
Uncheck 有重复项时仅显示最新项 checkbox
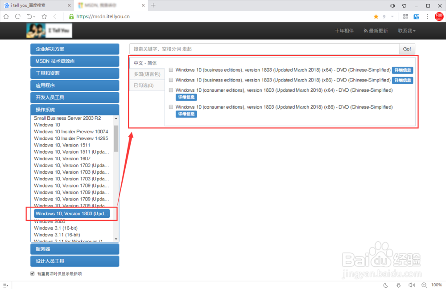click(33, 274)
